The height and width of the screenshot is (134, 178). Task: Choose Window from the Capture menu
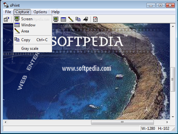[x=33, y=25]
